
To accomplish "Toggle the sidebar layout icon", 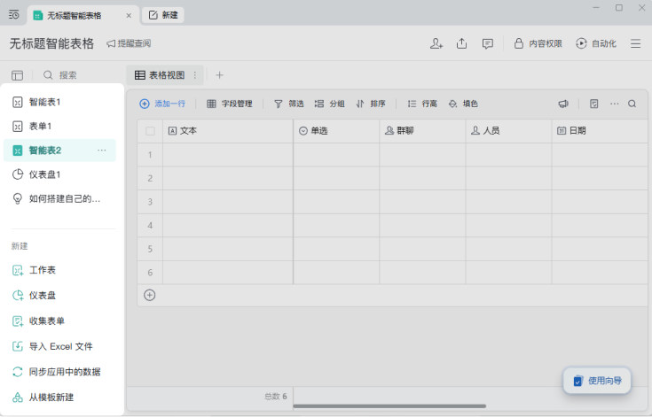I will click(x=17, y=75).
